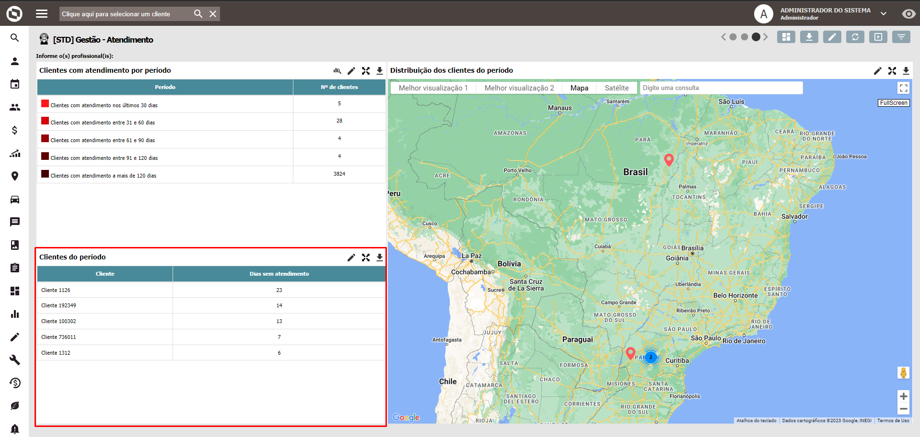Screen dimensions: 920x437
Task: Click the download dashboard toolbar button
Action: (x=809, y=37)
